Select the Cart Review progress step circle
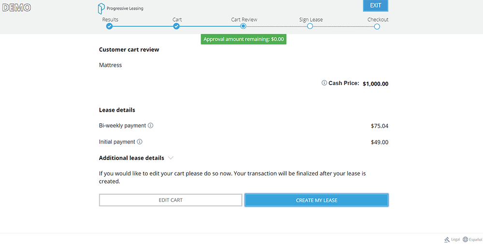This screenshot has height=246, width=483. [x=243, y=27]
